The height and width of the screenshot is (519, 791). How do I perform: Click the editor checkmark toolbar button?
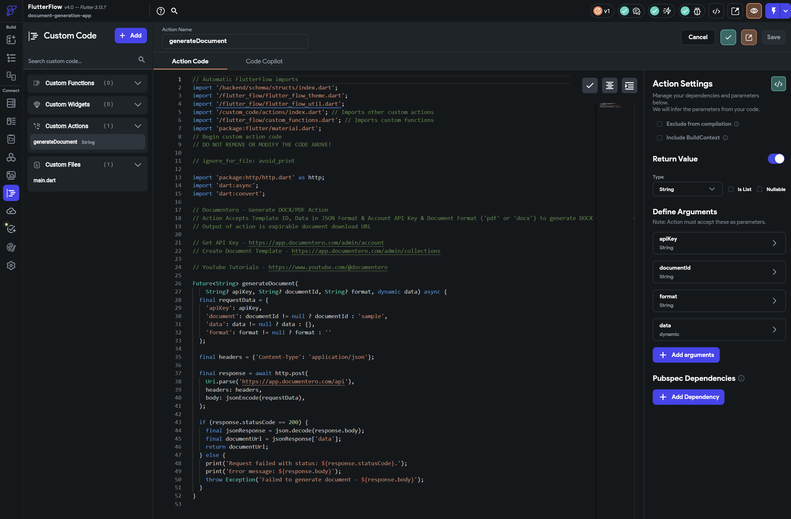[x=590, y=86]
